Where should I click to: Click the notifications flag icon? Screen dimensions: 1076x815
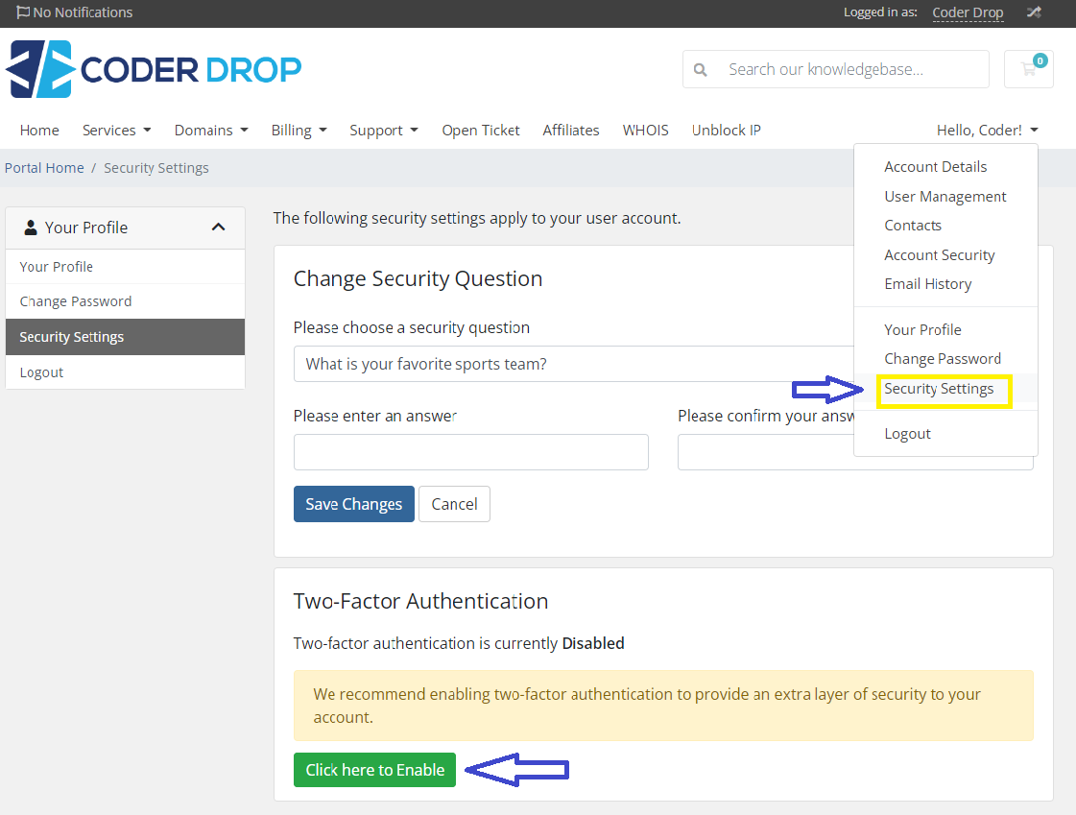click(23, 12)
